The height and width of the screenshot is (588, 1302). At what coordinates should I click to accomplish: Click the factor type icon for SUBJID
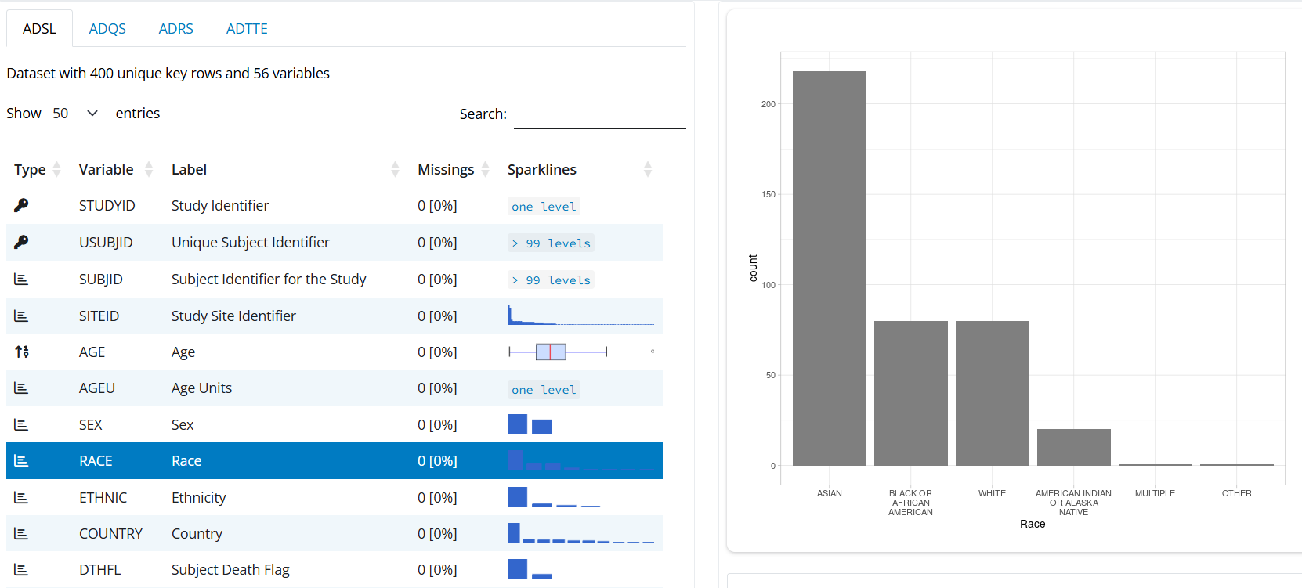(21, 280)
